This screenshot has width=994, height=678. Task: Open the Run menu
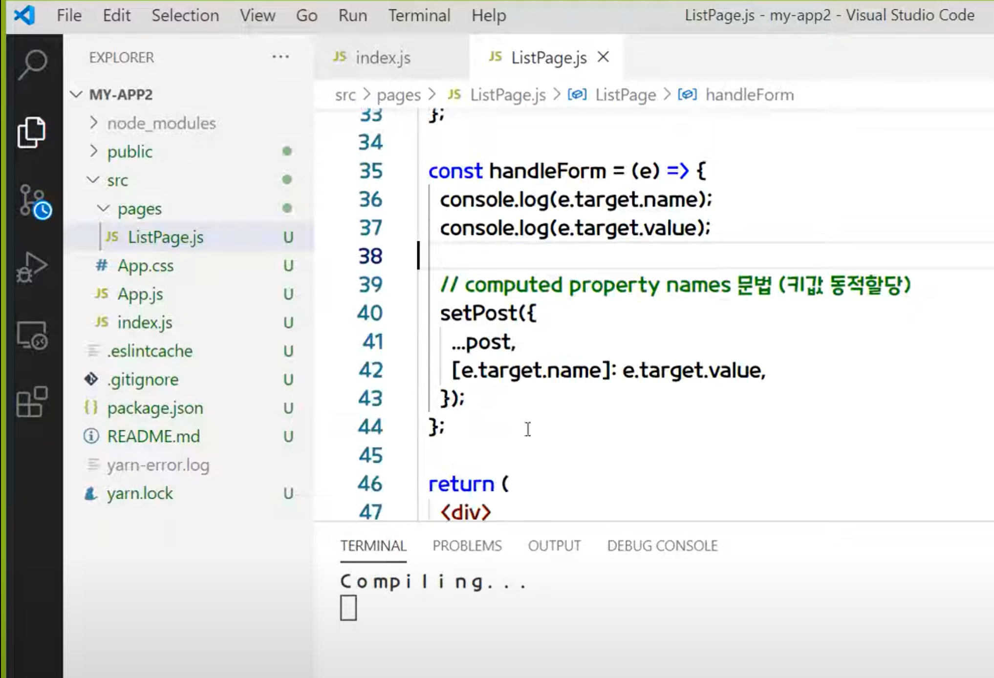click(352, 16)
